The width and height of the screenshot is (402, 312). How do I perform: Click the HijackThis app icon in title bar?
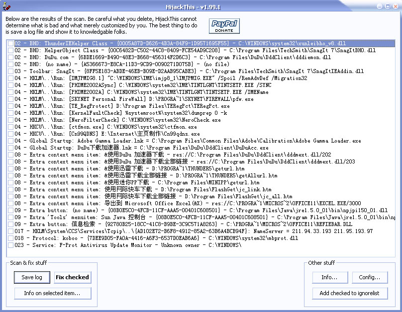tap(6, 6)
